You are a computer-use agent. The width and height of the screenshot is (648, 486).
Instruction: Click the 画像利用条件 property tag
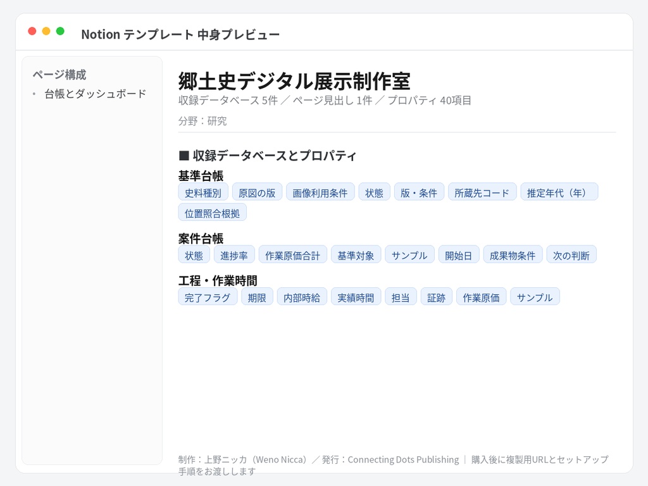320,192
